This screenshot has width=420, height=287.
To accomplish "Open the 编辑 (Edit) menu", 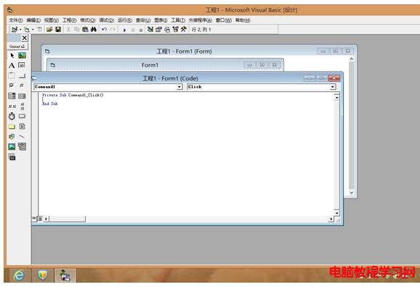I will click(x=33, y=20).
